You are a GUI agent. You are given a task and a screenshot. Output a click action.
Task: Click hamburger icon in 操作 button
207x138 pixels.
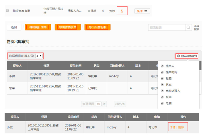tap(146, 11)
